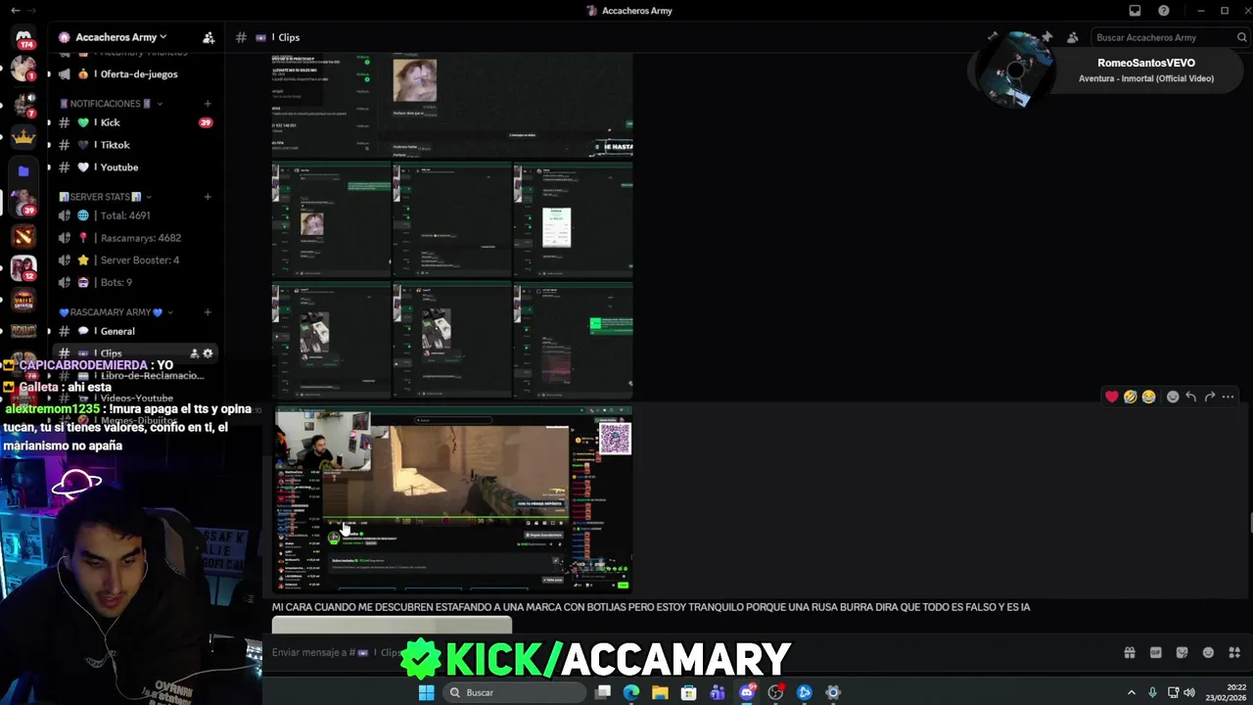Open the Kick channel
Image resolution: width=1253 pixels, height=705 pixels.
(135, 122)
